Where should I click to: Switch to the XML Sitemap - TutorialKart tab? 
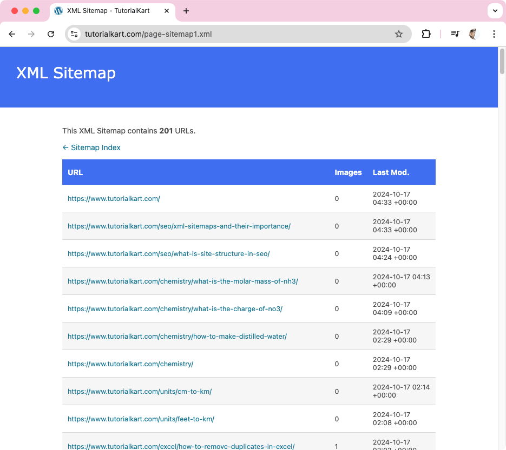[x=108, y=10]
